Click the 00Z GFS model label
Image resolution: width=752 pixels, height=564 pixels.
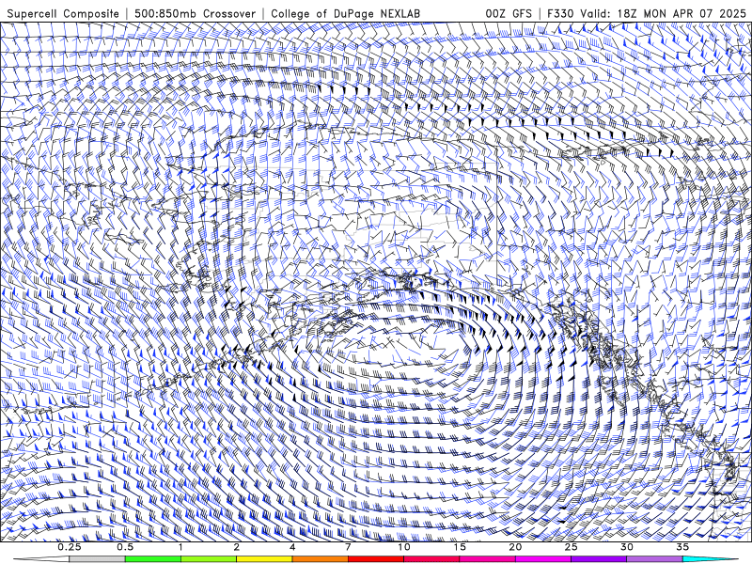pos(509,13)
